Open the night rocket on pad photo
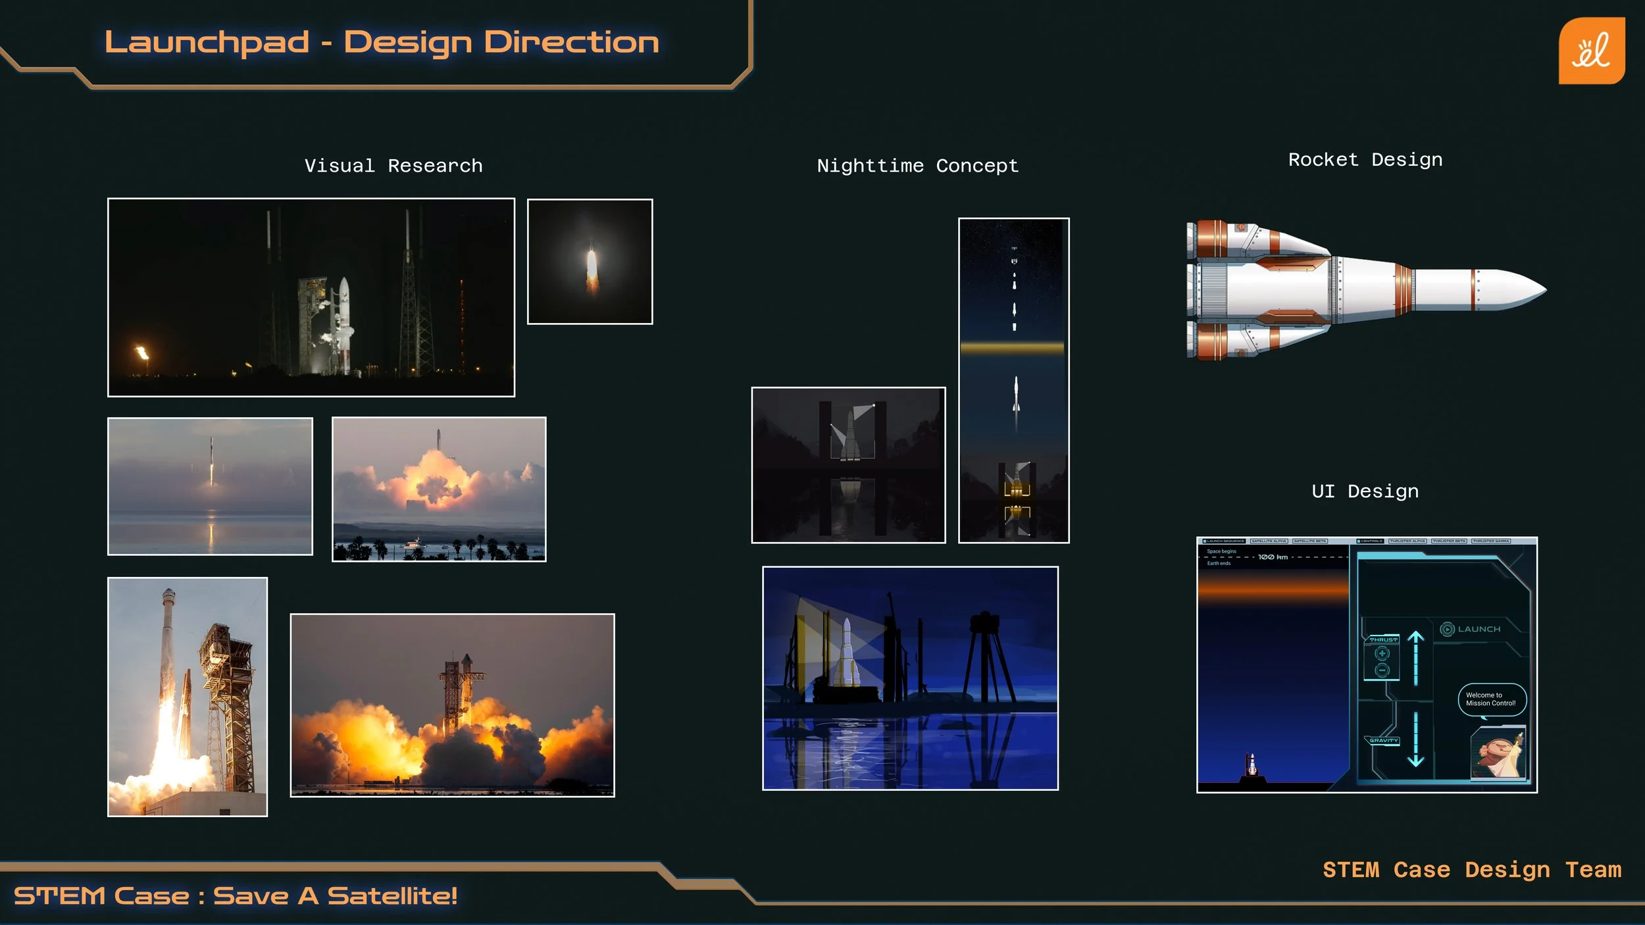1645x925 pixels. tap(311, 297)
